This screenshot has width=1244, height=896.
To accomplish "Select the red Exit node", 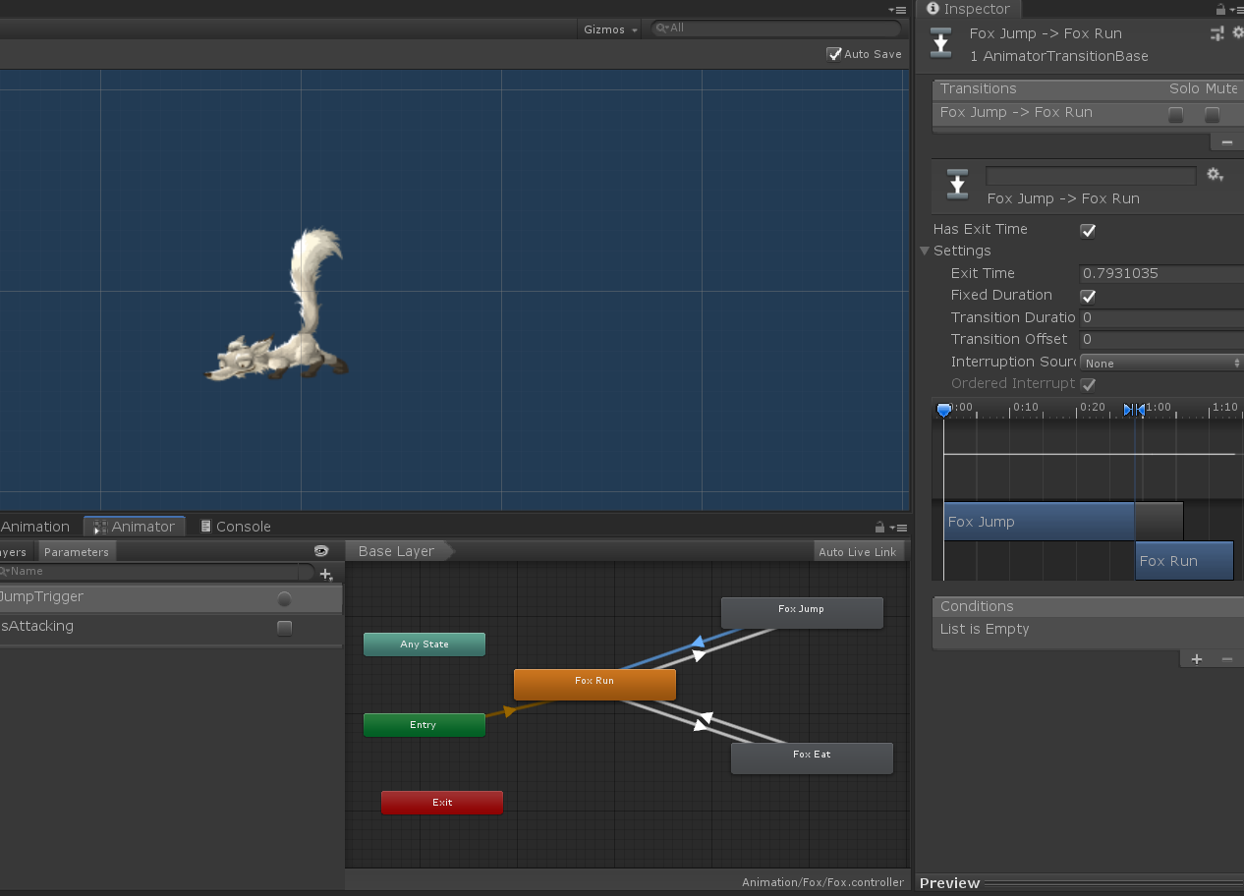I will tap(442, 803).
